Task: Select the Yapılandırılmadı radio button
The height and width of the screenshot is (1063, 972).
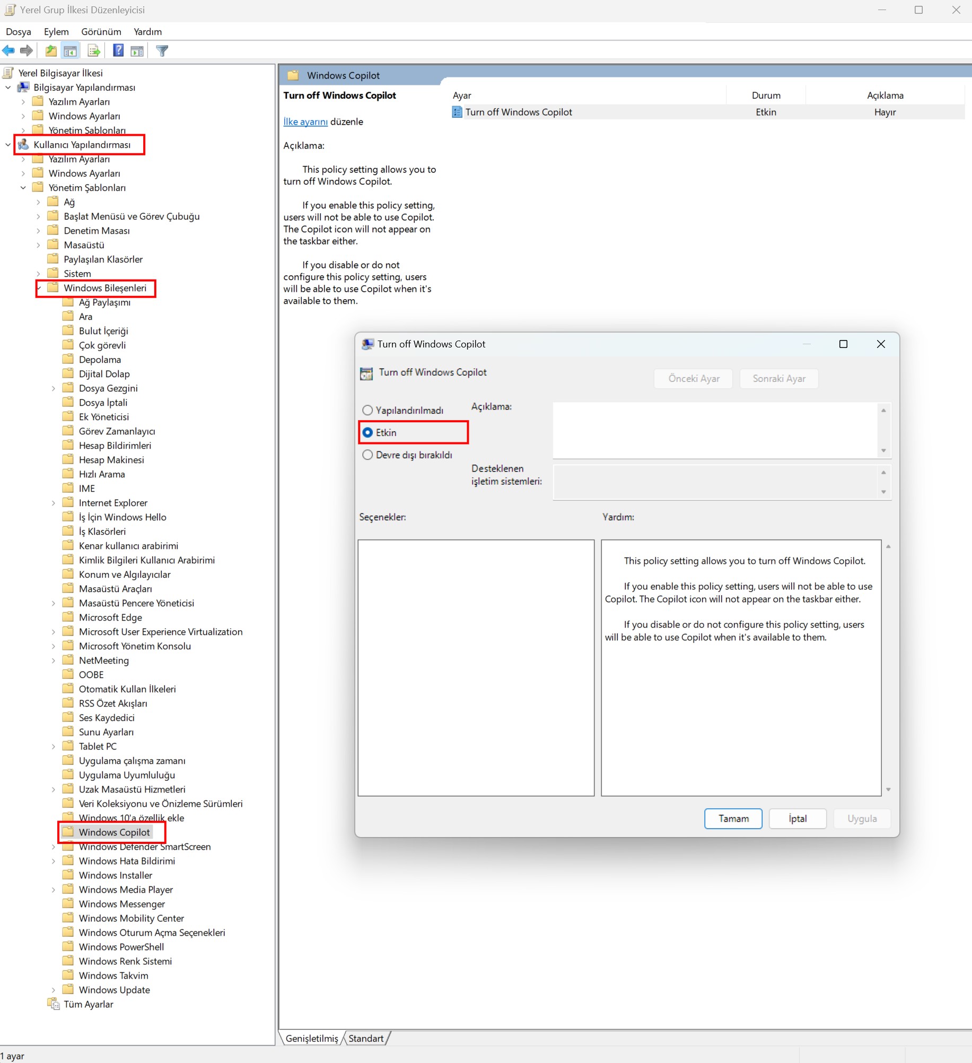Action: (367, 410)
